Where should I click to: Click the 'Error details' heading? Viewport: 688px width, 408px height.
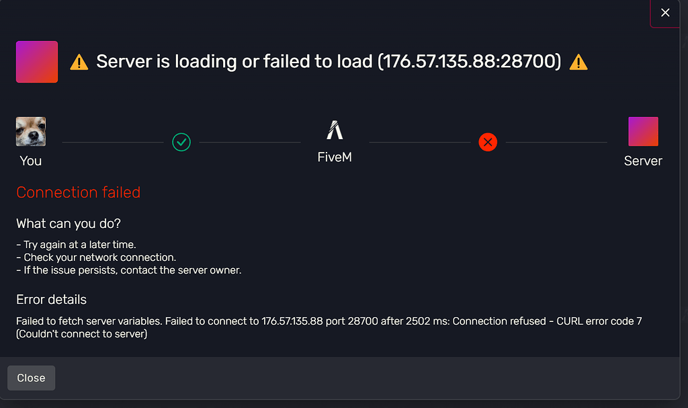[x=51, y=299]
